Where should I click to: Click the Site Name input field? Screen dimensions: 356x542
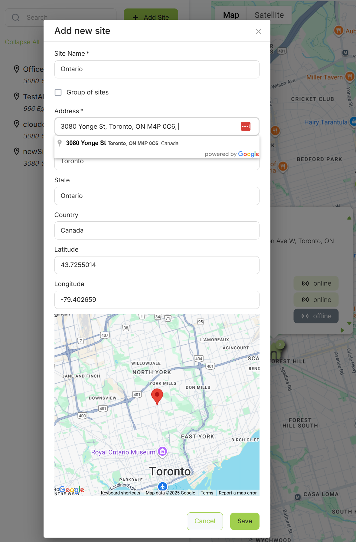point(157,69)
